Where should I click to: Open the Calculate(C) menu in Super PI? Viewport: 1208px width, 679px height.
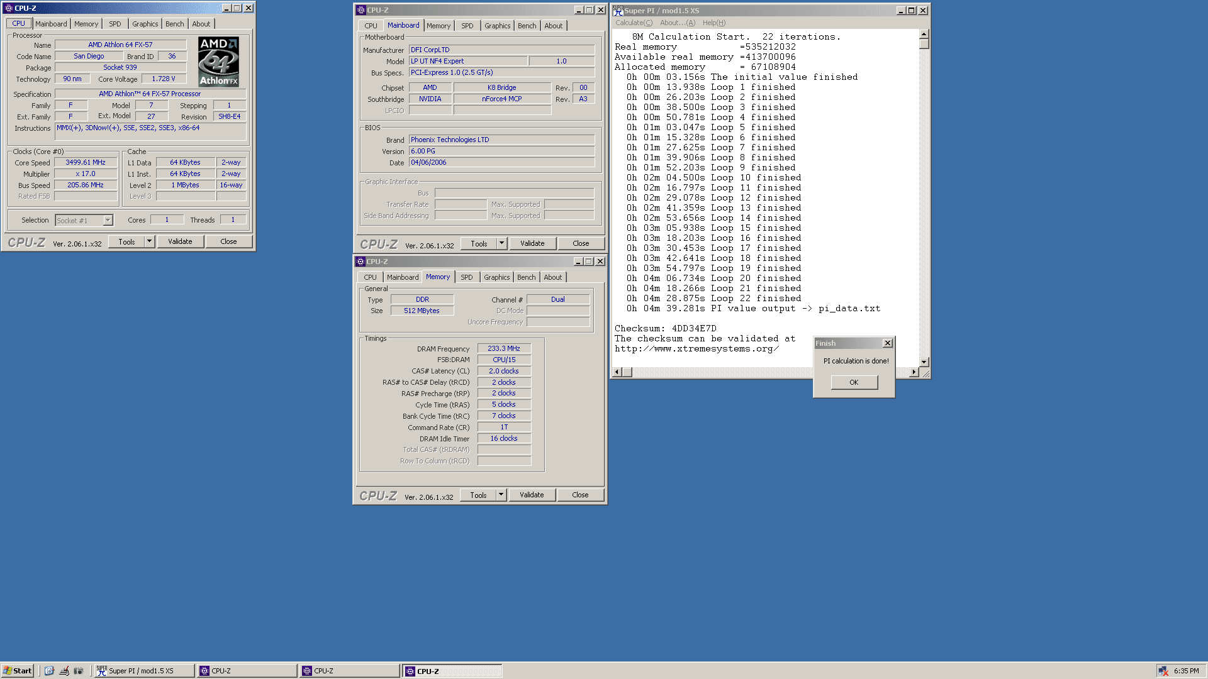click(634, 23)
